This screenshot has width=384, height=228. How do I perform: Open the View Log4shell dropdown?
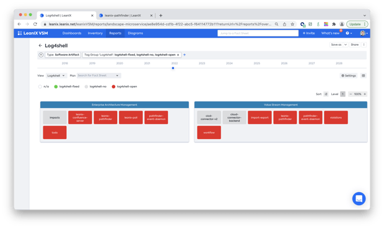pos(56,75)
